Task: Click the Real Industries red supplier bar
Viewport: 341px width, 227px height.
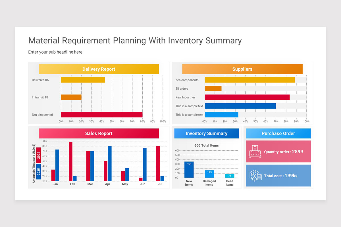Action: click(x=247, y=97)
